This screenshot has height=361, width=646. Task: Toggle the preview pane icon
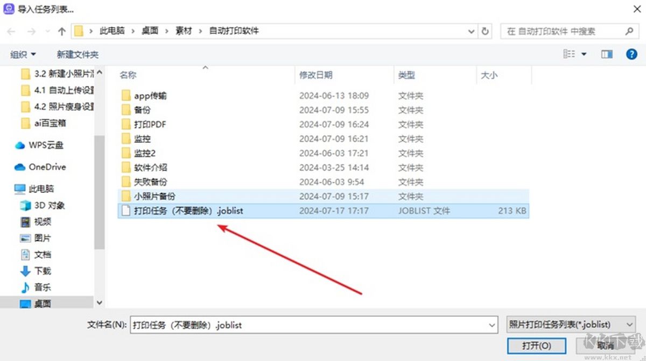click(607, 54)
